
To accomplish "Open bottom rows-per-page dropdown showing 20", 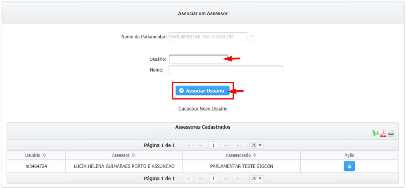I will pyautogui.click(x=257, y=179).
